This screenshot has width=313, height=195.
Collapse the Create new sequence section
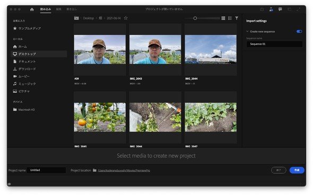(x=248, y=31)
